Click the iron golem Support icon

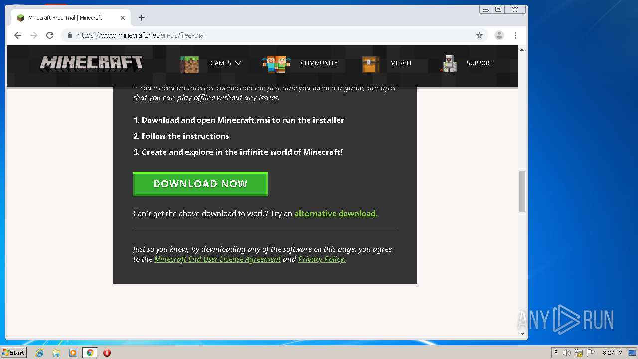tap(449, 64)
